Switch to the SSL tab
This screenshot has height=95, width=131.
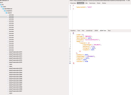tap(86, 3)
